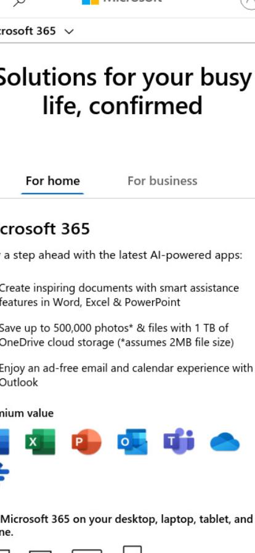Click the Solutions for your busy life heading
The width and height of the screenshot is (255, 553).
coord(124,91)
